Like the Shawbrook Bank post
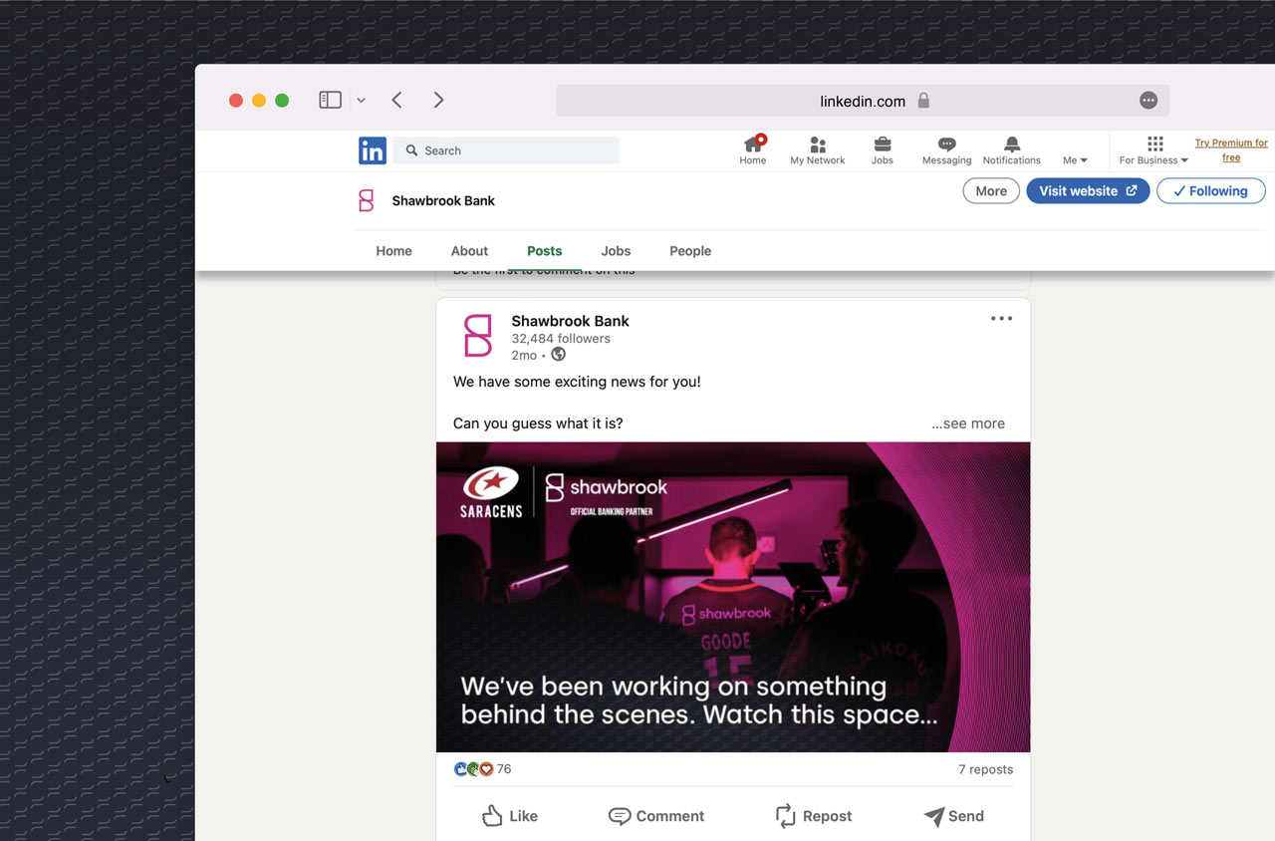1275x841 pixels. click(x=510, y=816)
